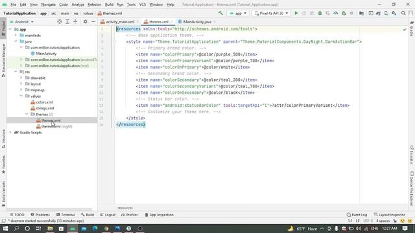The image size is (415, 233).
Task: Open the Event Log
Action: [357, 215]
